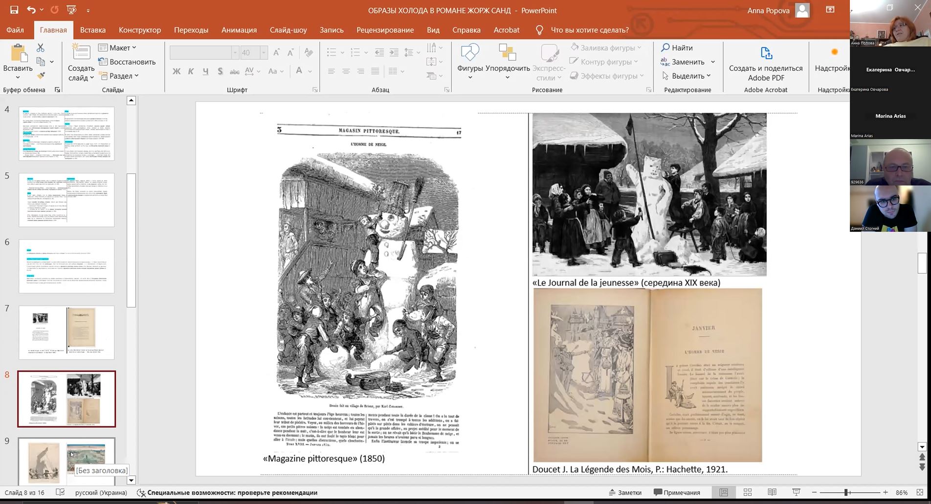Image resolution: width=931 pixels, height=504 pixels.
Task: Switch to Slide Sorter view
Action: point(748,492)
